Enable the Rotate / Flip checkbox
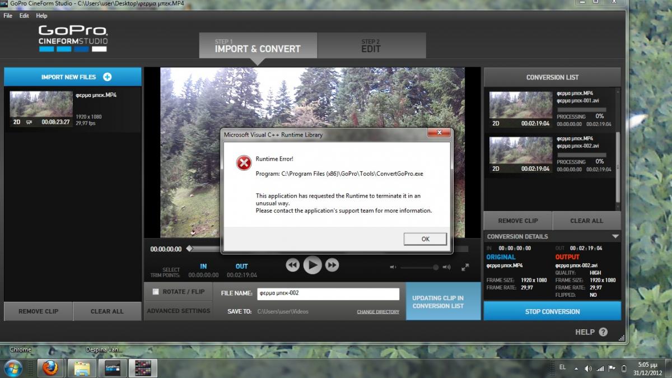This screenshot has height=378, width=672. 156,292
